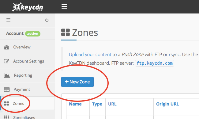Click the power logout icon

pos(47,20)
